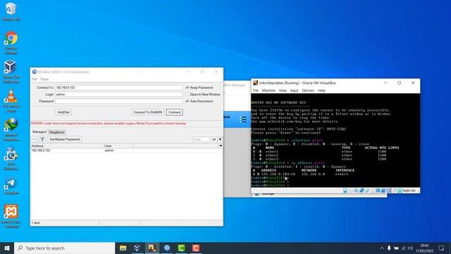Screen dimensions: 451x254
Task: Open the VirtualBox Input menu
Action: coord(295,90)
